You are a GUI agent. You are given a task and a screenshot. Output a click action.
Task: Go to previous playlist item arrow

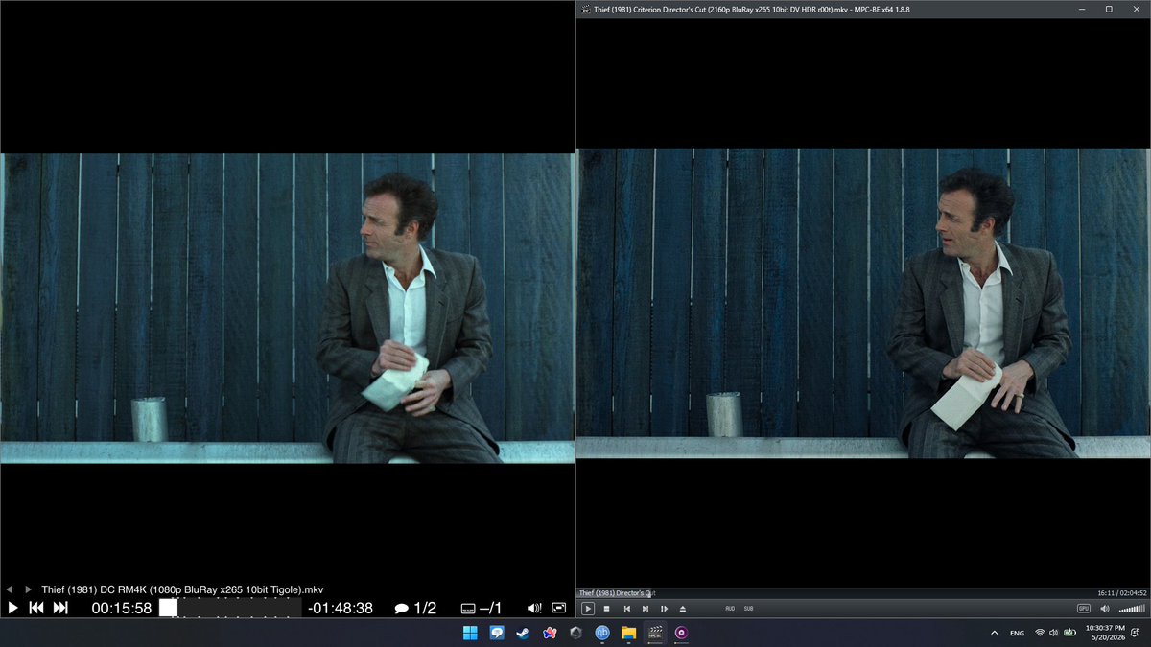[9, 589]
